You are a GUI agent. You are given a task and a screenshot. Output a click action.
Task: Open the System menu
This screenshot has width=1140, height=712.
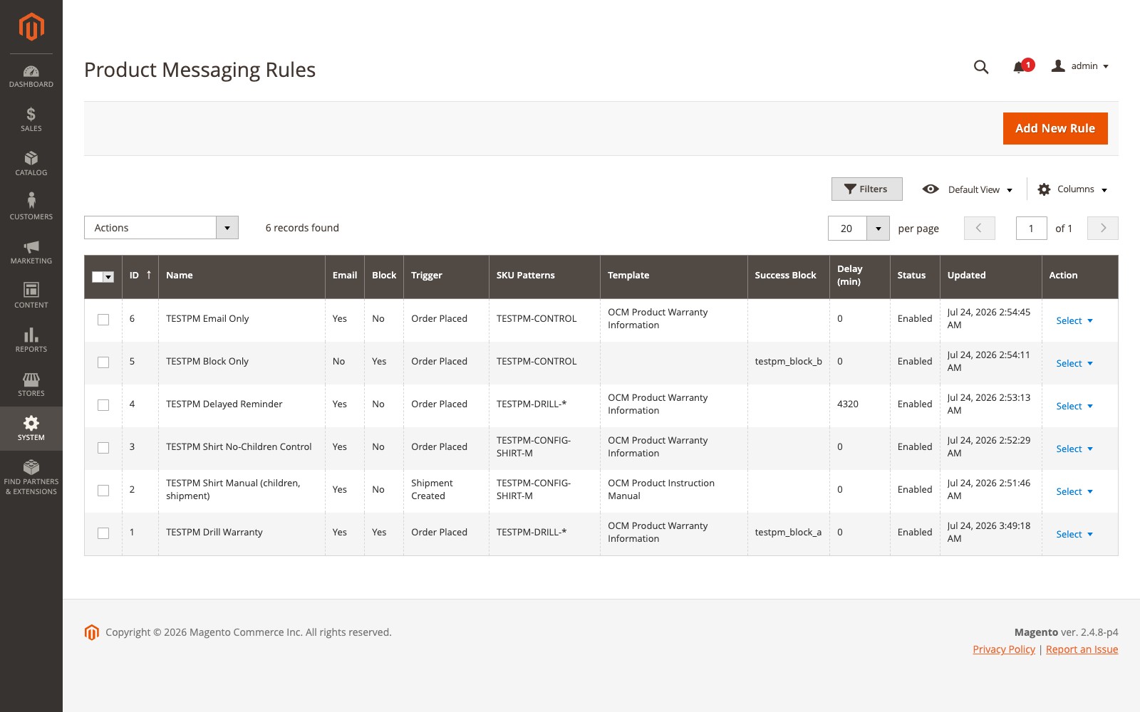[x=31, y=429]
